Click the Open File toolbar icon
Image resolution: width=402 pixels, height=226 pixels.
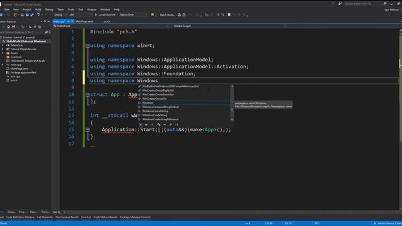click(x=23, y=15)
